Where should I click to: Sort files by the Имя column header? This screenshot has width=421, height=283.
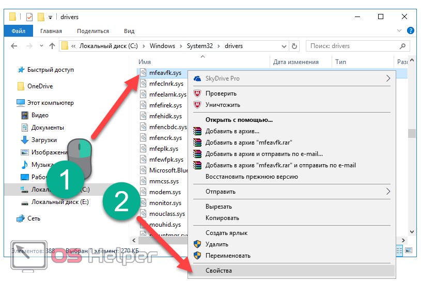click(145, 62)
